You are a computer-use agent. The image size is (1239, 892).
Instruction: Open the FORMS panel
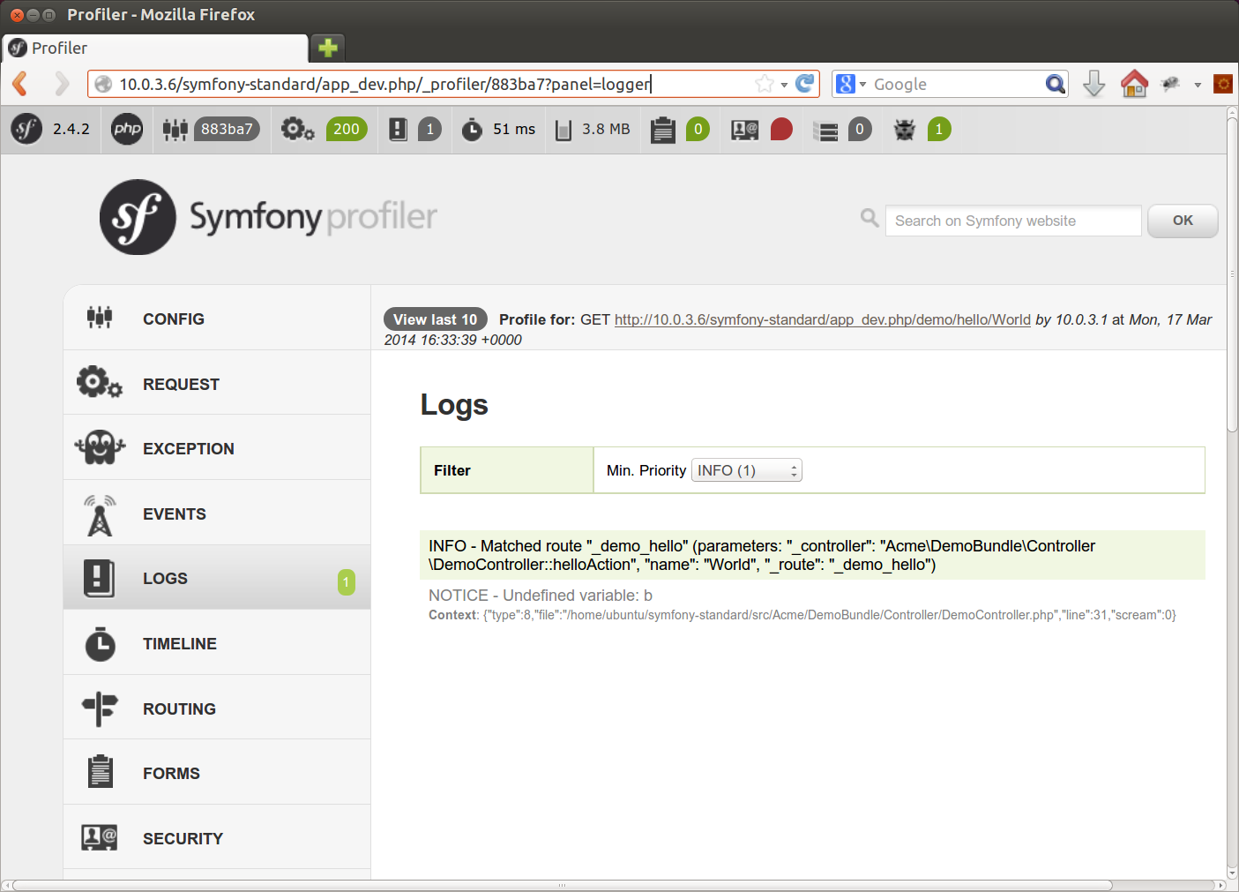tap(217, 773)
